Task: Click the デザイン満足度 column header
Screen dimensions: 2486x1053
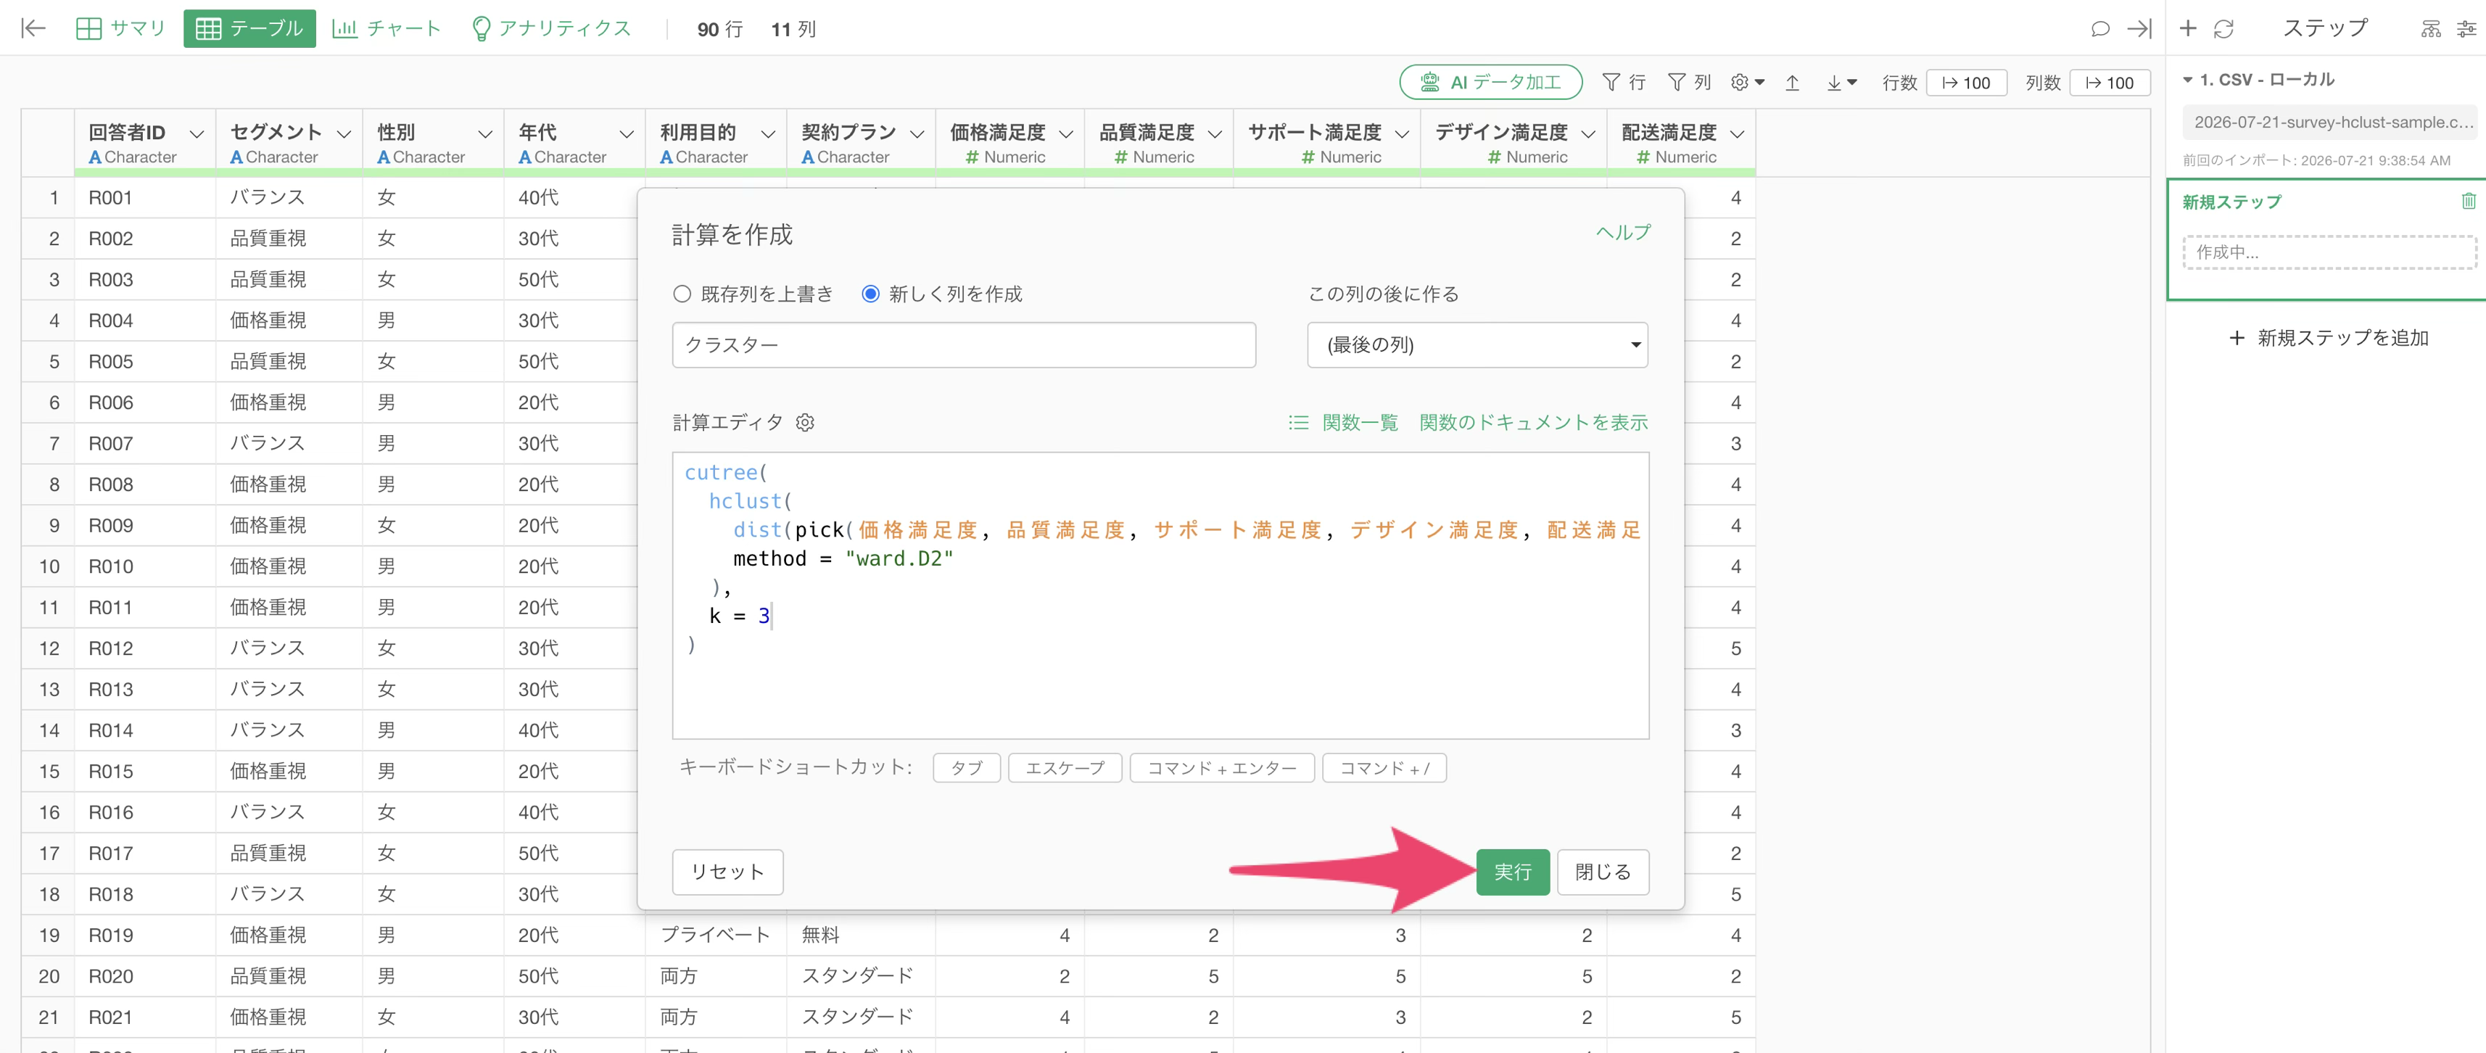Action: [x=1512, y=143]
